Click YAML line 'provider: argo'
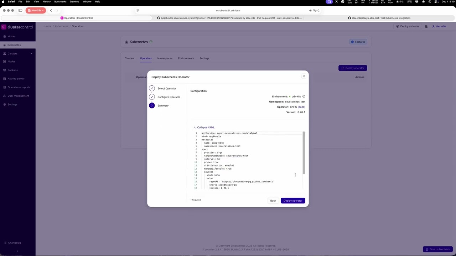Screen dimensions: 456x256 [x=213, y=153]
